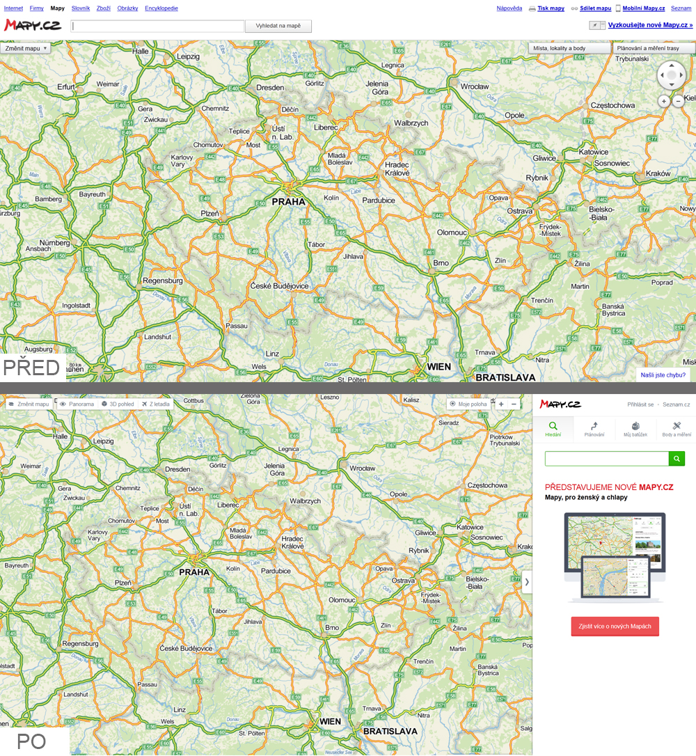This screenshot has height=756, width=696.
Task: Click the Našli jste chybu? link
Action: (663, 375)
